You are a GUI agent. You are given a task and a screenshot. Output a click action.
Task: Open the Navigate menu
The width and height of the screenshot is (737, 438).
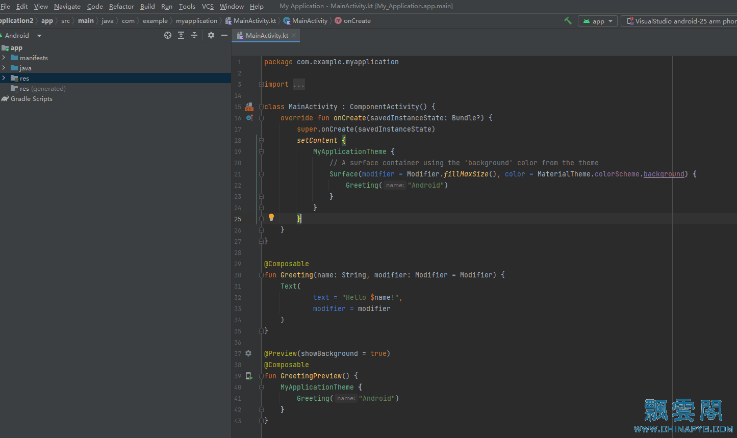point(67,6)
